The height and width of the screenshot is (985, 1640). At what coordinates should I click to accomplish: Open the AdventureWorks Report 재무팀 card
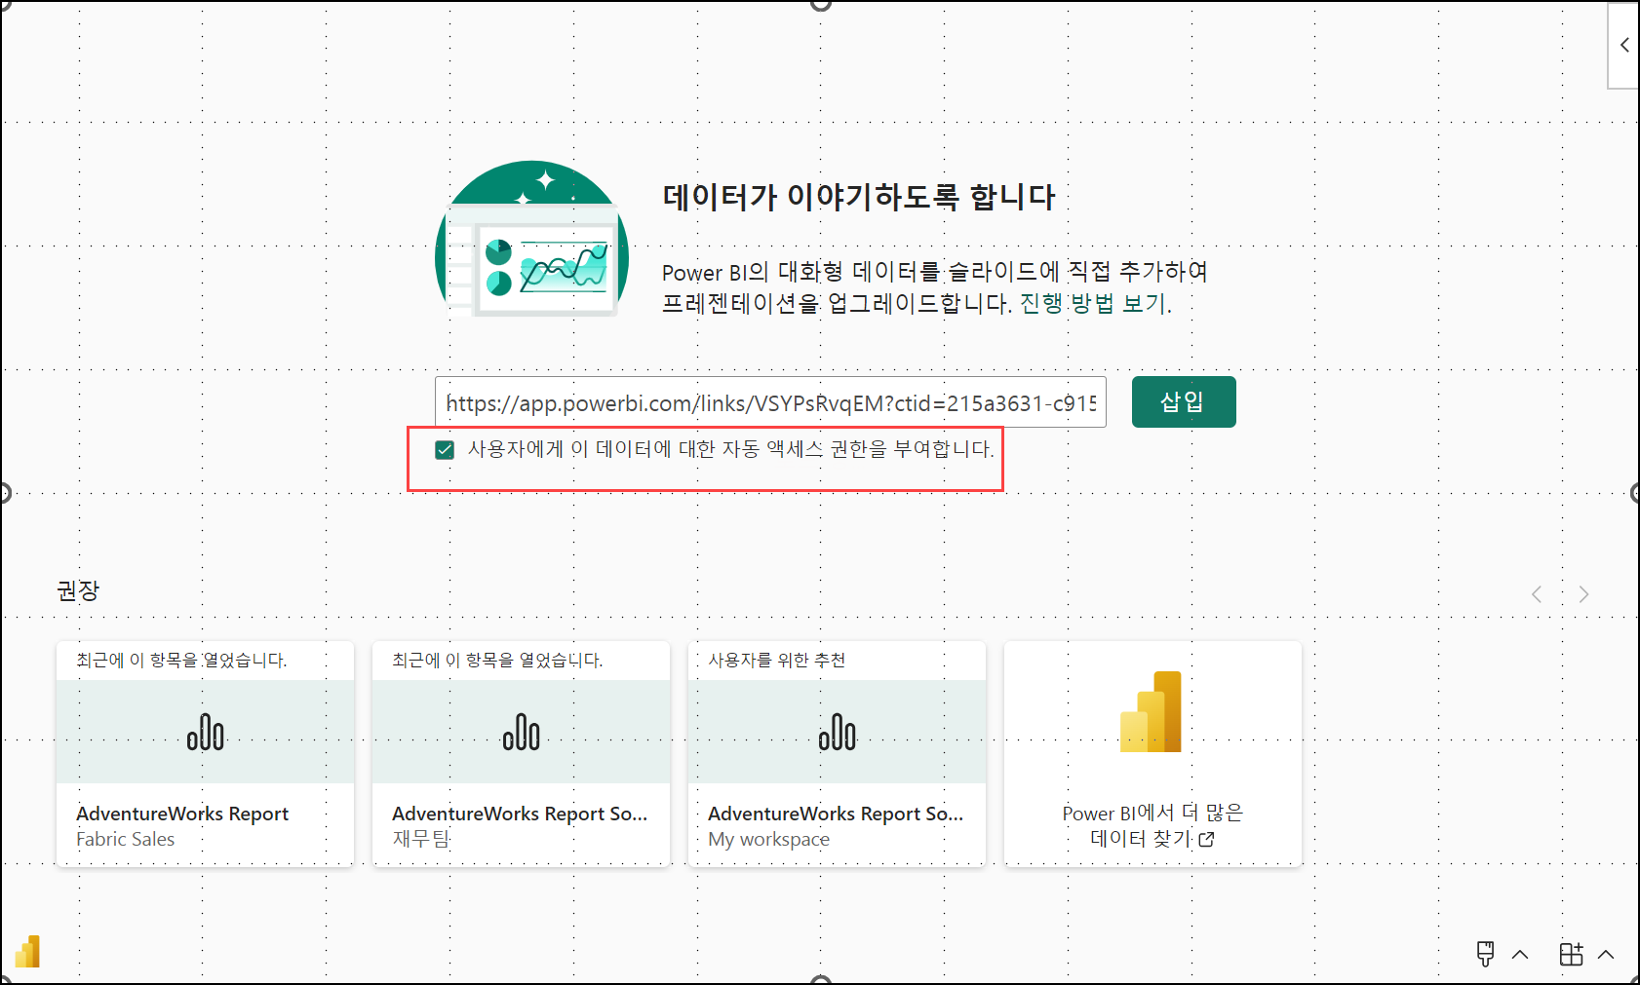click(x=521, y=753)
